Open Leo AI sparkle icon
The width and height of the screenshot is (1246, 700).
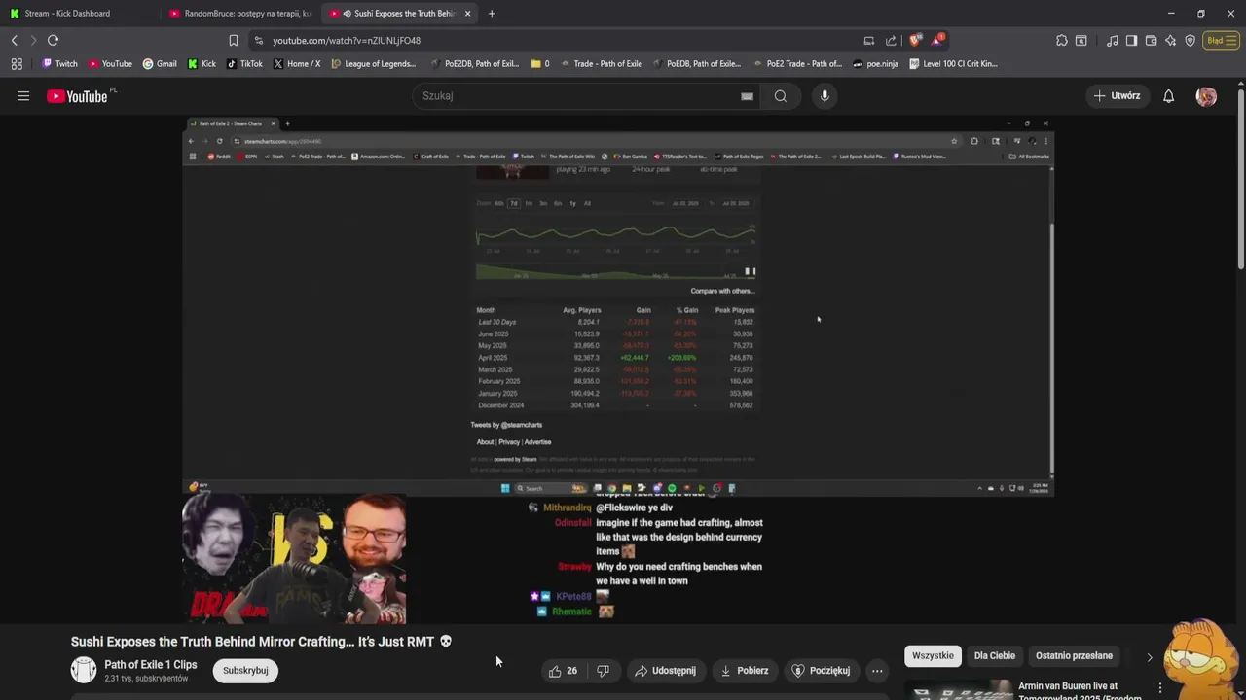(1170, 41)
